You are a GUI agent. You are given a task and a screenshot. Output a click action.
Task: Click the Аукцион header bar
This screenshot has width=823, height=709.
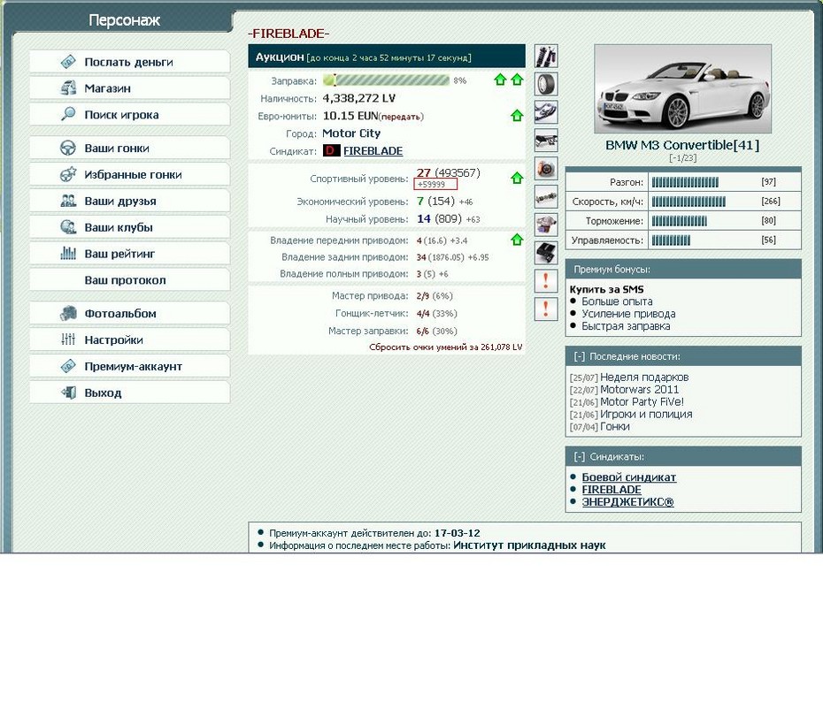point(387,57)
